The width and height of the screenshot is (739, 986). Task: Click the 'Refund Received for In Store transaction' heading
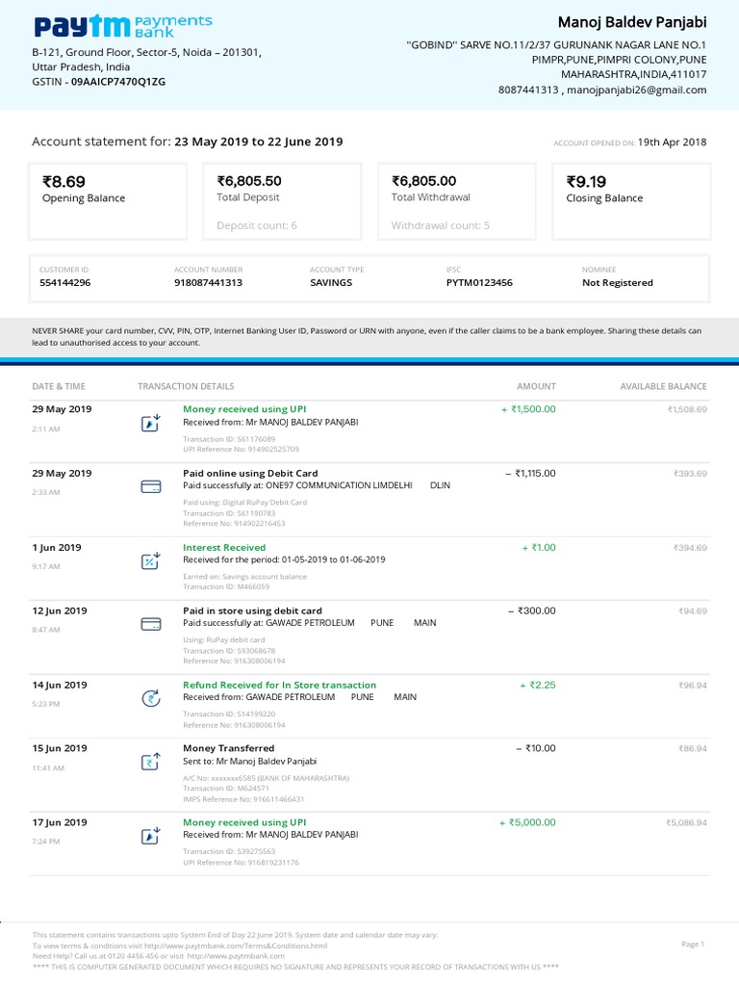click(279, 685)
